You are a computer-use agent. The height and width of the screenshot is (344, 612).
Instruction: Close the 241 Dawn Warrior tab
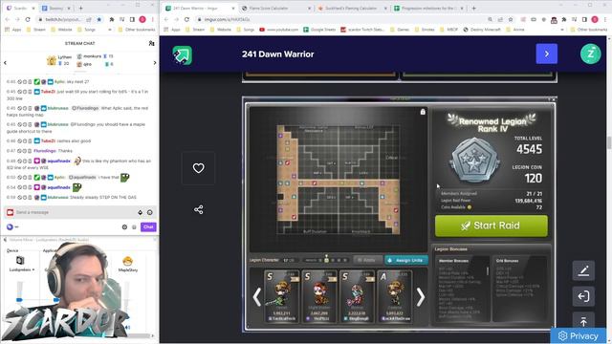click(x=233, y=9)
